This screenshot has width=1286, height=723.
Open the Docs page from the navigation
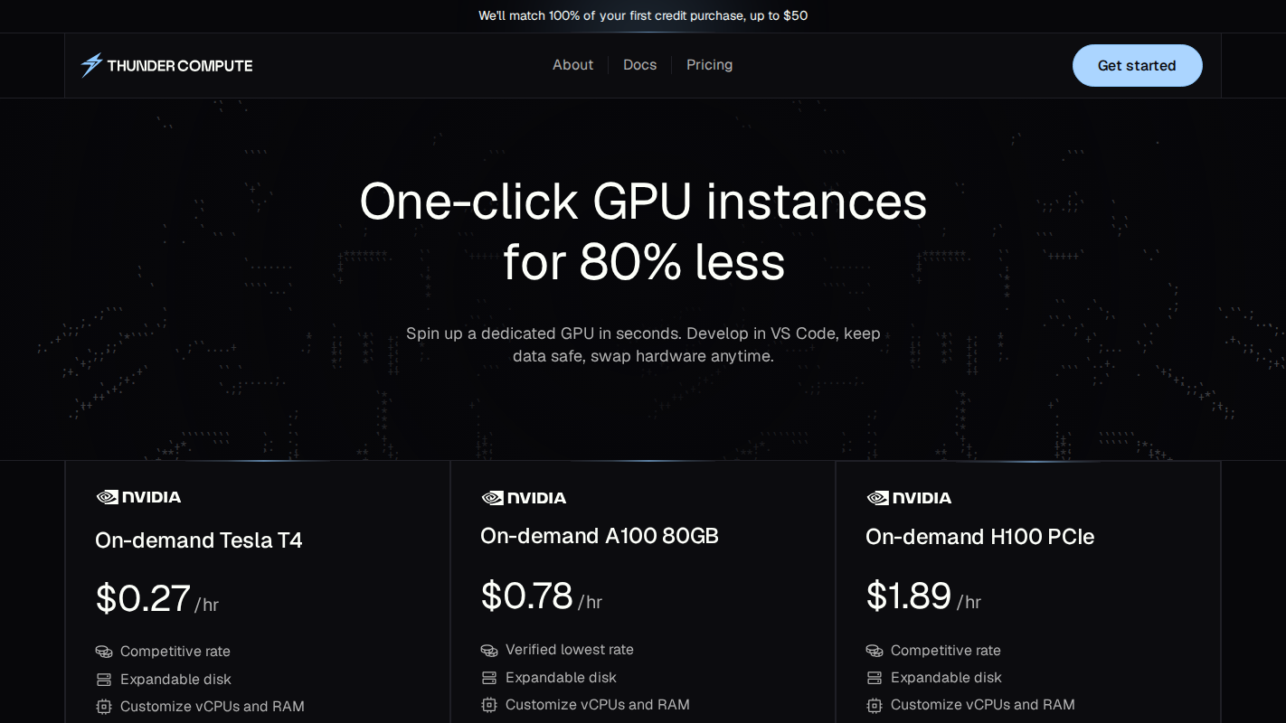[x=639, y=64]
